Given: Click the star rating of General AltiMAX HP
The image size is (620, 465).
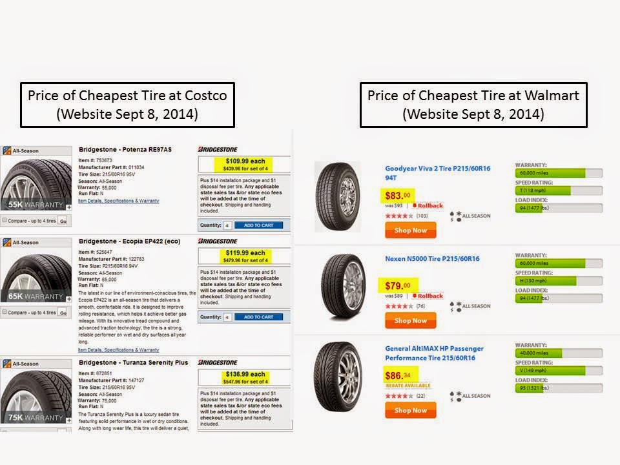Looking at the screenshot, I should 399,396.
